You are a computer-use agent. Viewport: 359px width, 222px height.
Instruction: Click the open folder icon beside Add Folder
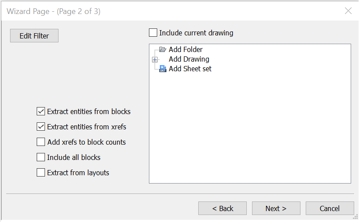click(x=162, y=49)
